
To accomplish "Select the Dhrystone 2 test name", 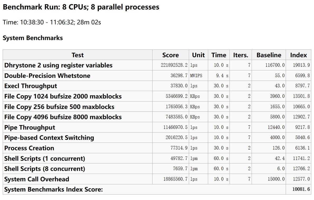I will (x=58, y=65).
